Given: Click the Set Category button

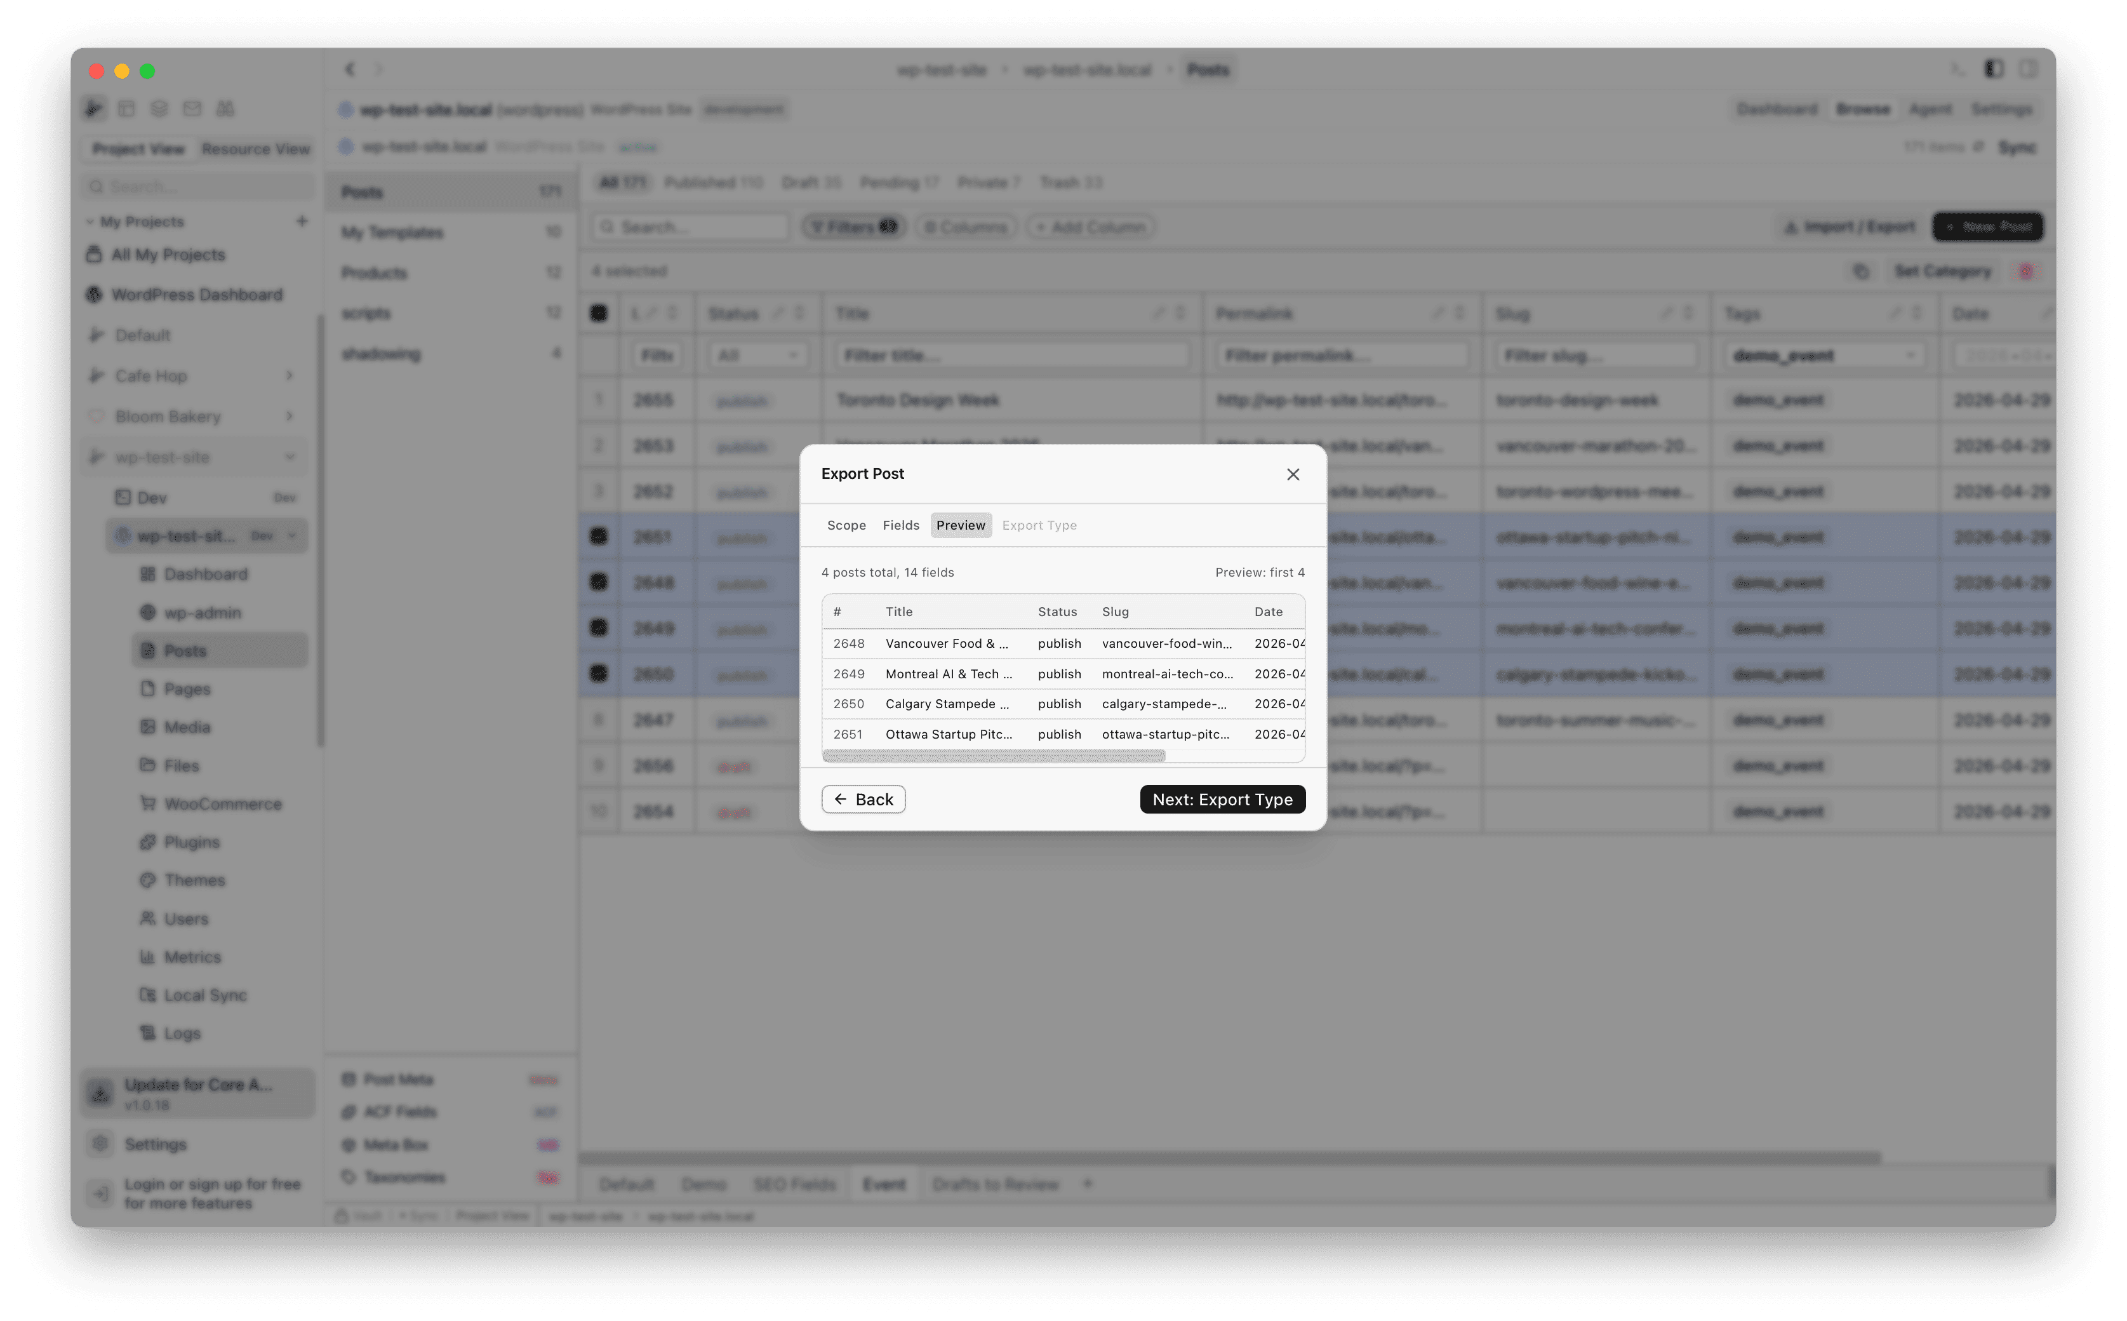Looking at the screenshot, I should click(1942, 272).
